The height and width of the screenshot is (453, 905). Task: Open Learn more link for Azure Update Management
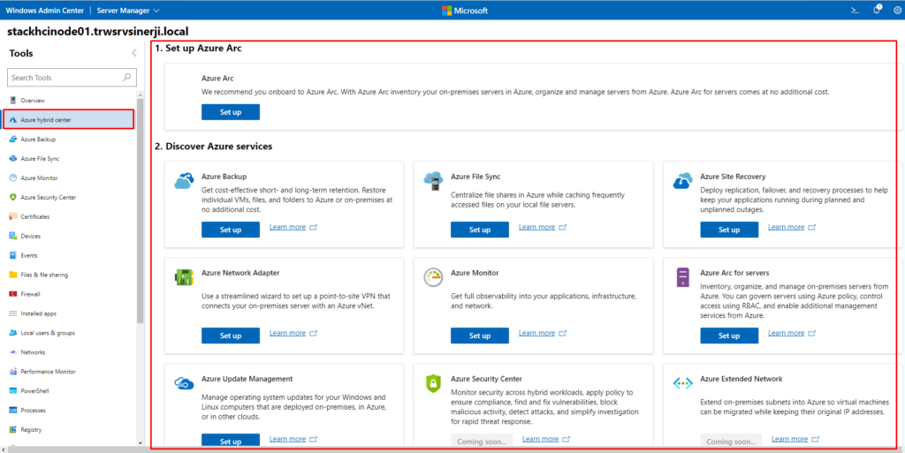pos(287,439)
